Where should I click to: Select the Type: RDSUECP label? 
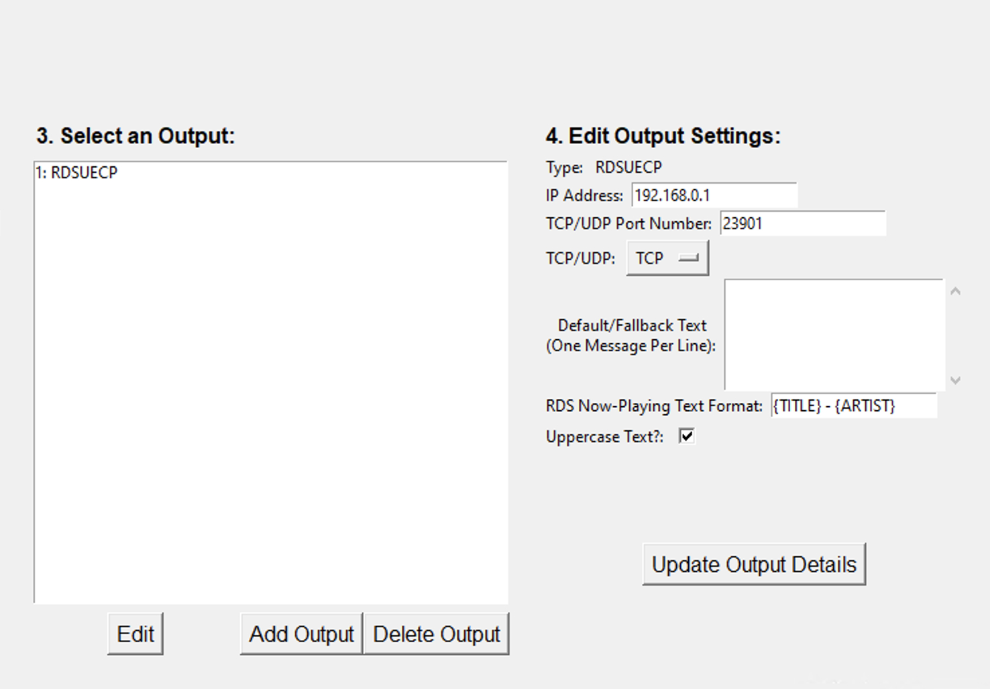point(604,167)
